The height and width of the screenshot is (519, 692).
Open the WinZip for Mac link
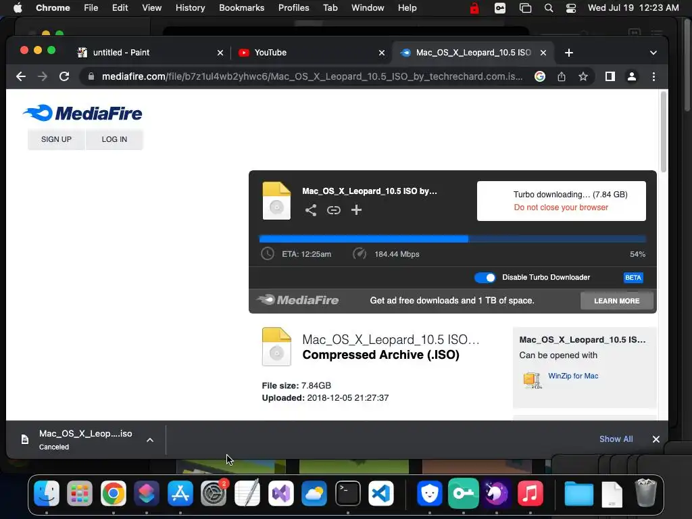coord(573,376)
